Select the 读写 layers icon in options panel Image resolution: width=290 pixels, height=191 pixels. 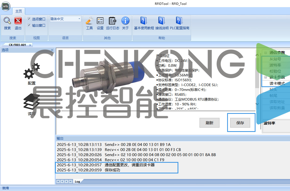coord(31,102)
